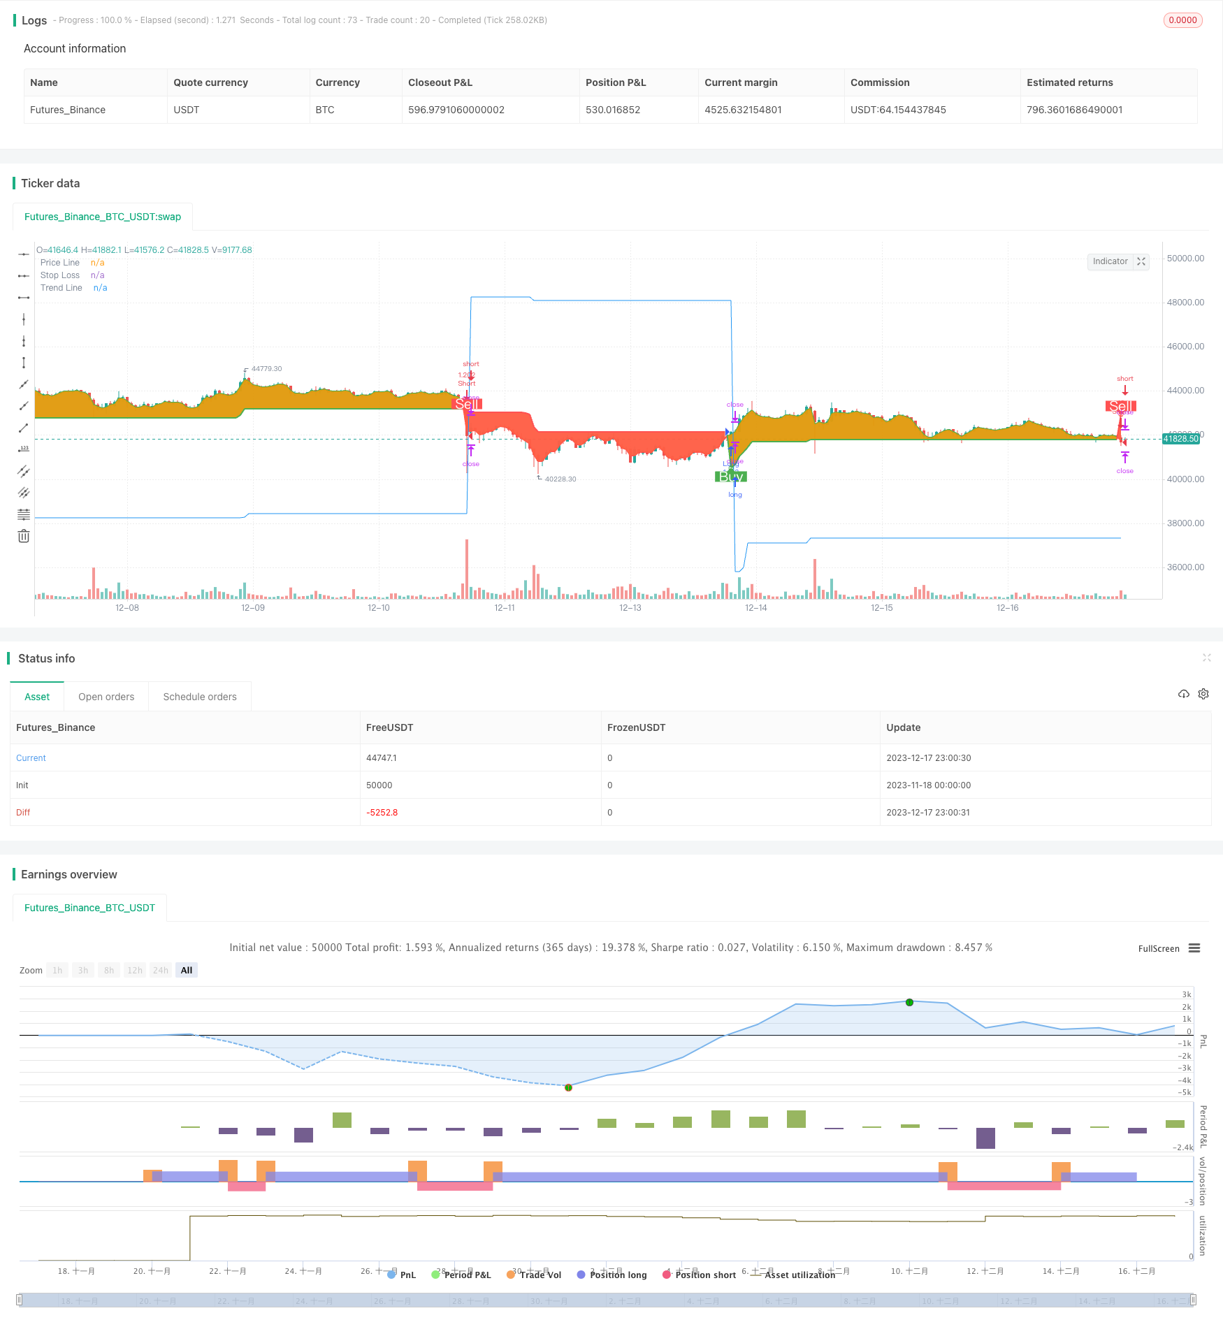This screenshot has width=1223, height=1327.
Task: Select the horizontal straight line drawing tool
Action: coord(24,254)
